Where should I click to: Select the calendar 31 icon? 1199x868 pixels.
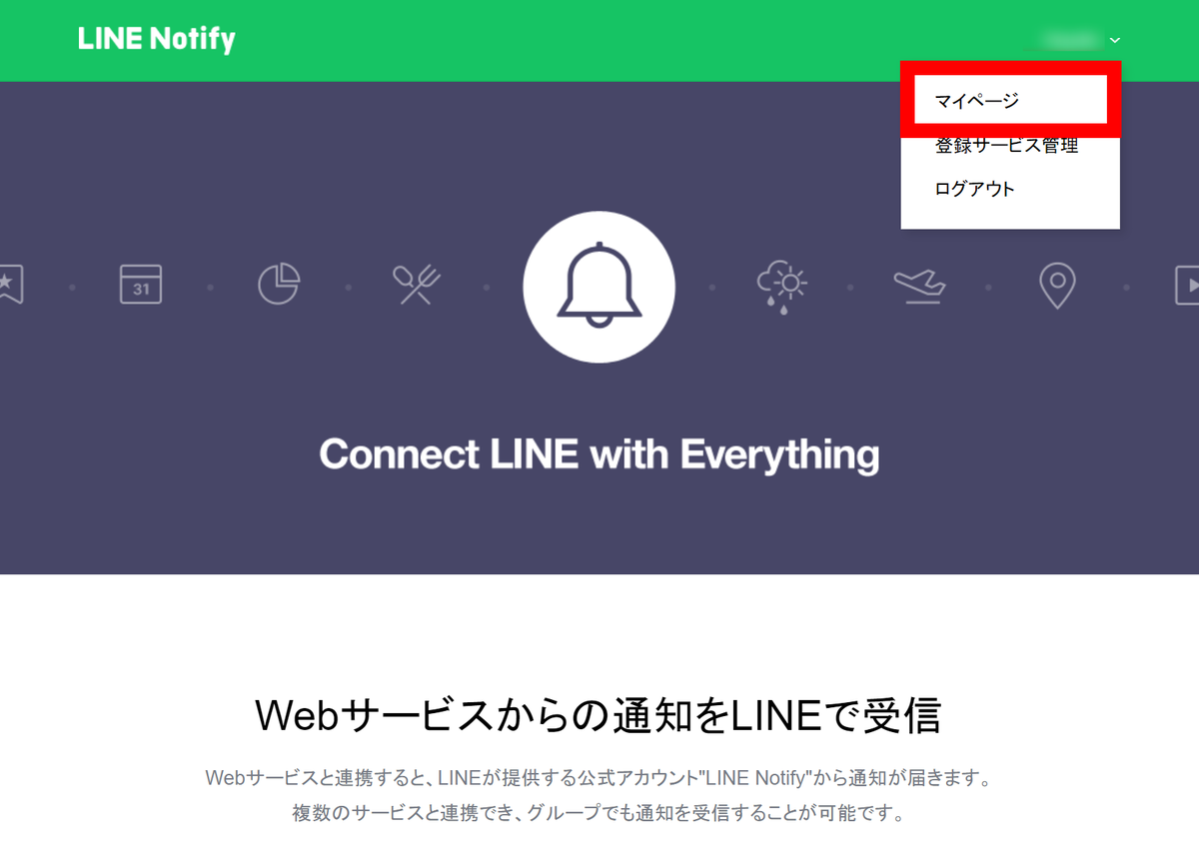coord(141,286)
